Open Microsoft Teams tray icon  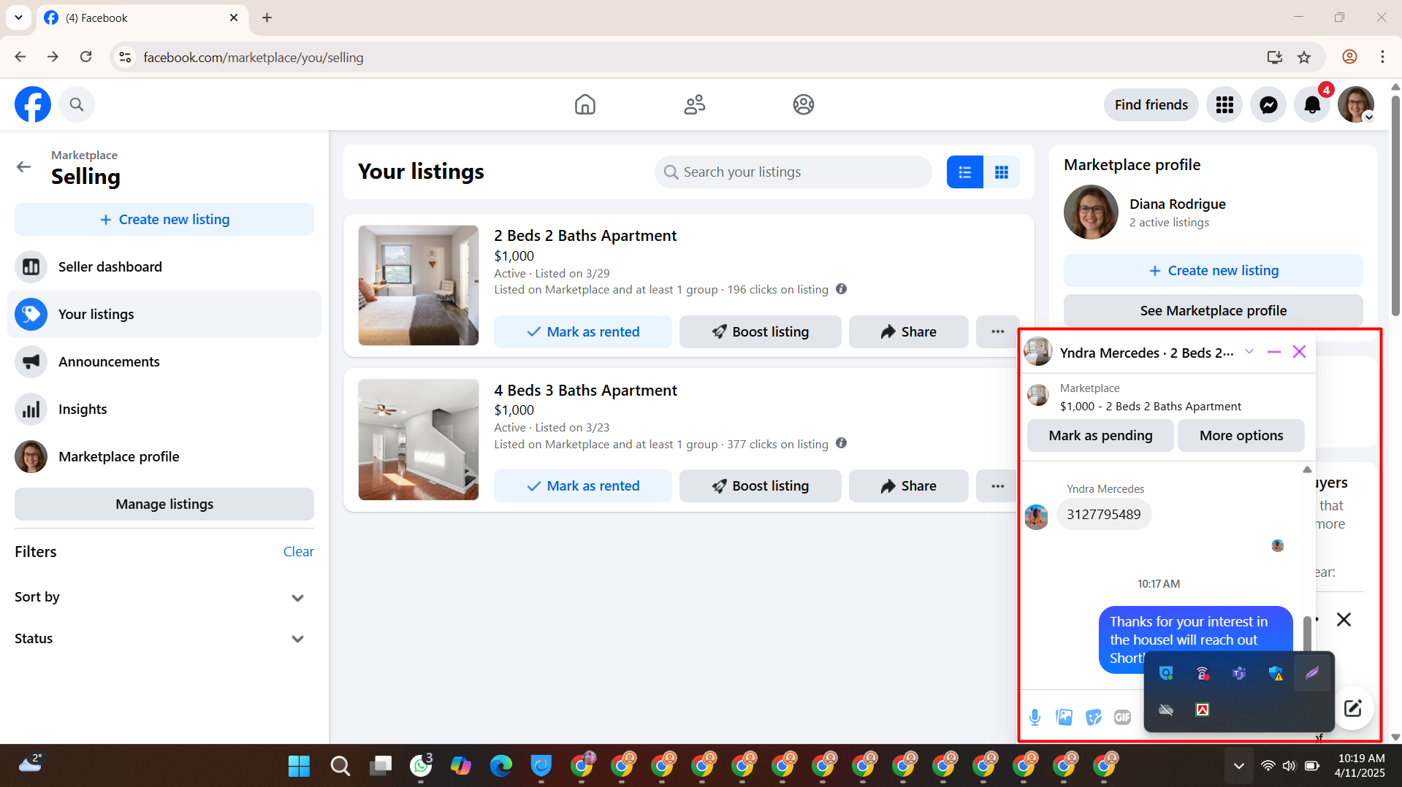(1239, 673)
